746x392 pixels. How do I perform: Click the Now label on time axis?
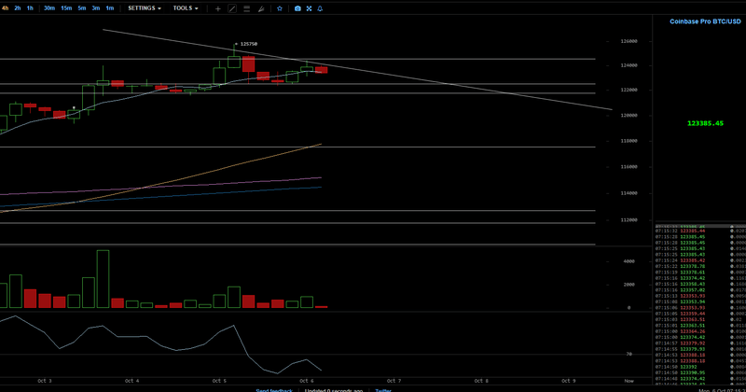coord(629,381)
